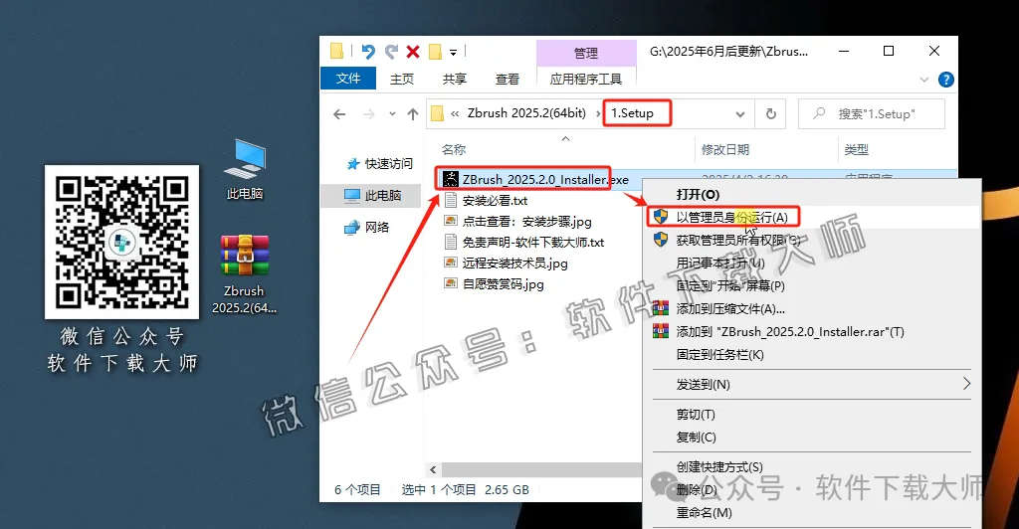Go up one folder level arrow

[413, 114]
